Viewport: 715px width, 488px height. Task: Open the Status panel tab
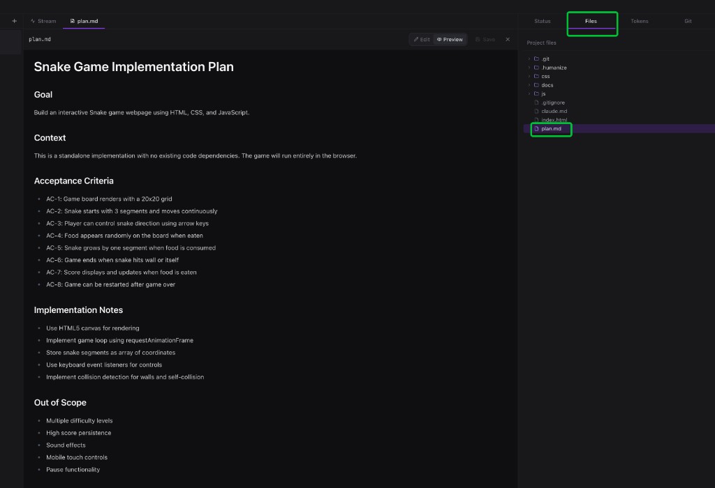(x=542, y=21)
